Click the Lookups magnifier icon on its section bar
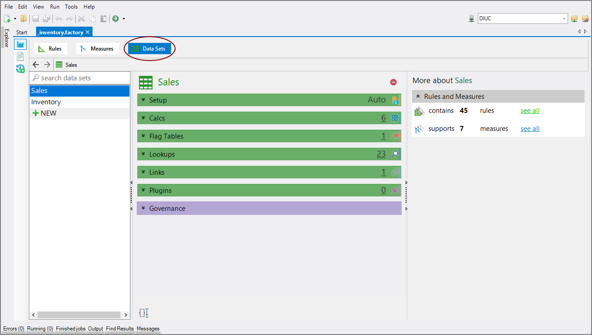 point(396,154)
